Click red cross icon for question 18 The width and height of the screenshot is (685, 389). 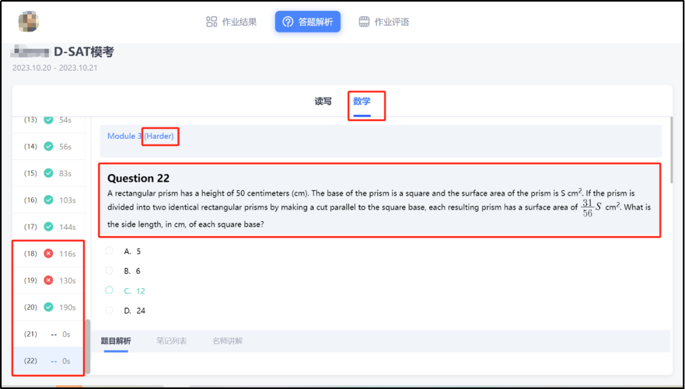click(x=48, y=254)
